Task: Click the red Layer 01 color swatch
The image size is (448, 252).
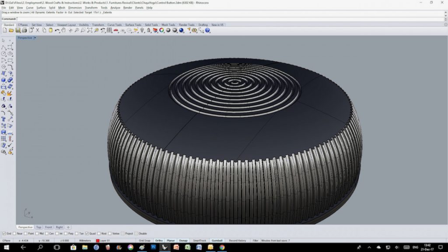Action: tap(98, 241)
